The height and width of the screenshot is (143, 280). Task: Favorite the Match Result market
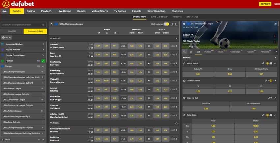(x=184, y=63)
